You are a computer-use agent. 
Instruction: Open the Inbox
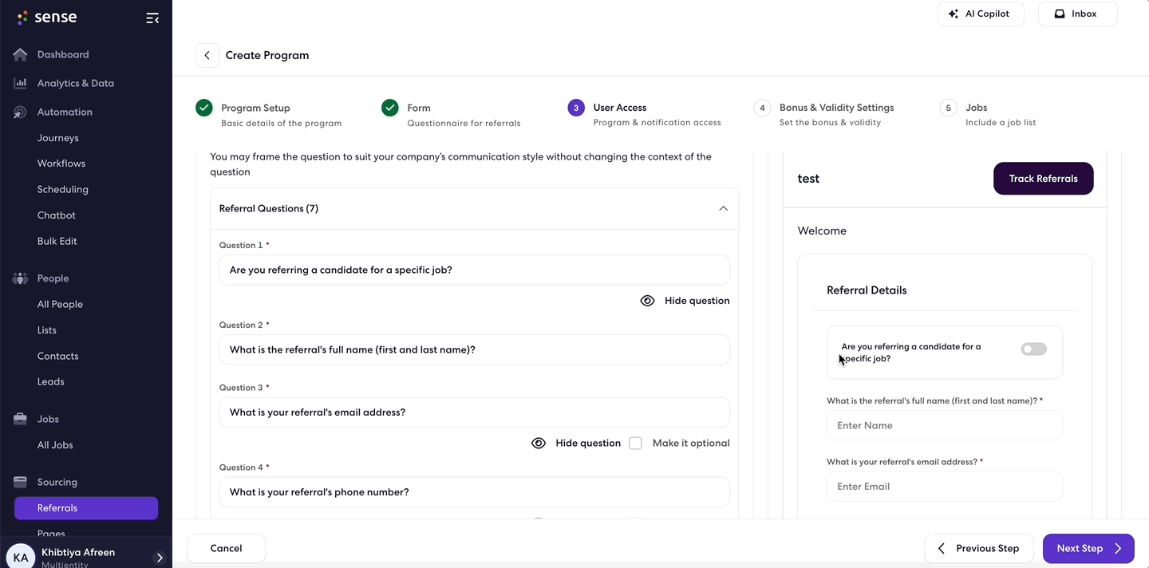click(x=1076, y=14)
